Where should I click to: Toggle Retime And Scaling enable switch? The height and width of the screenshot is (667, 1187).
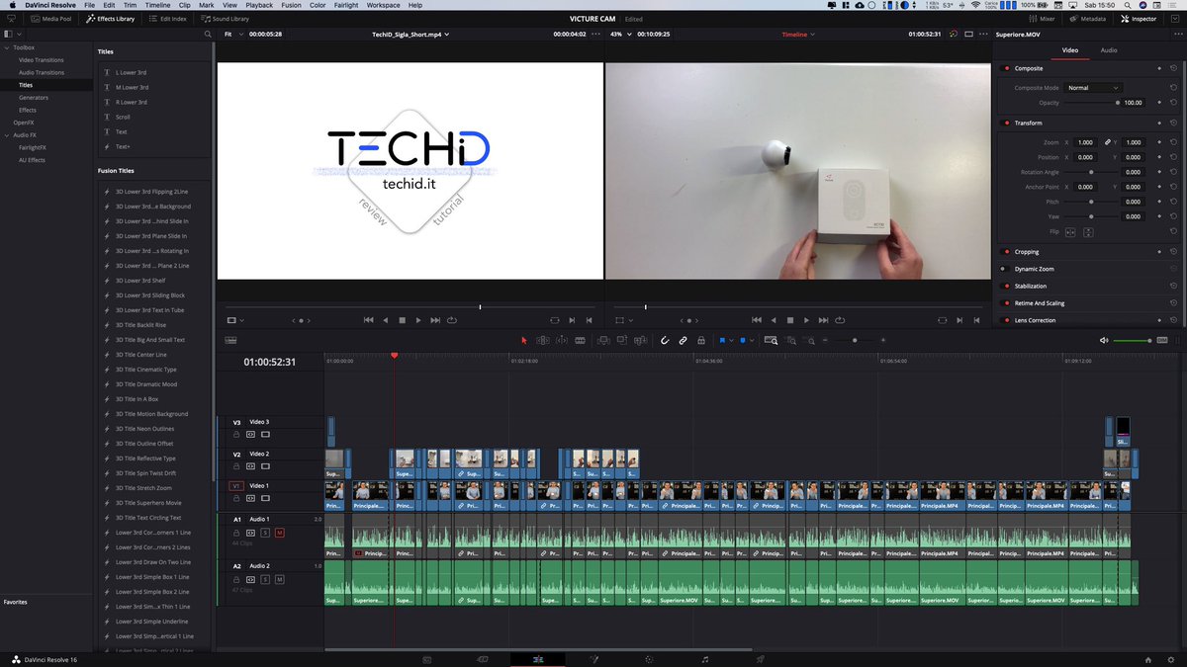click(1006, 303)
